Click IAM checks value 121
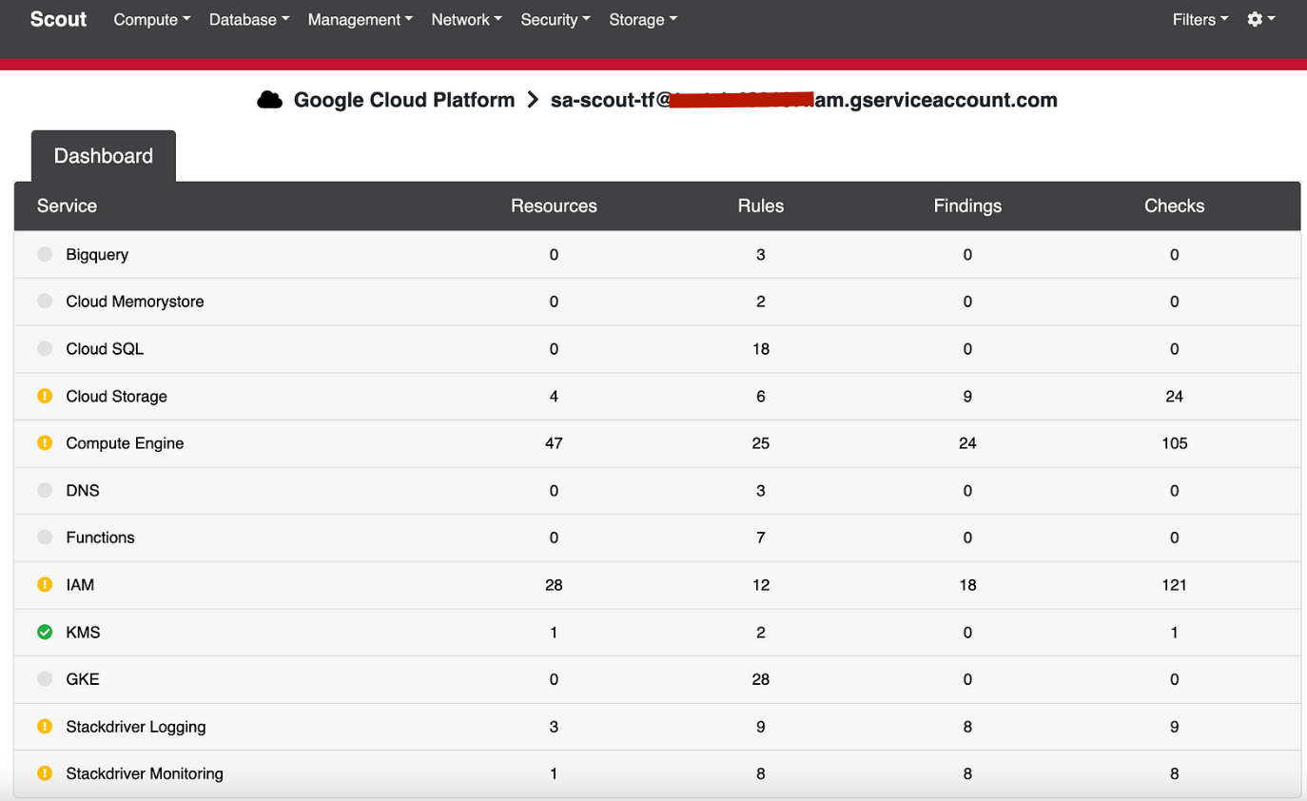The height and width of the screenshot is (801, 1307). (1175, 585)
